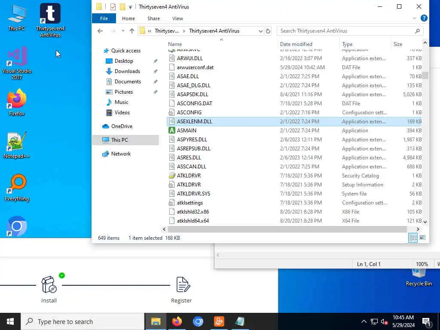Switch to large icons view layout

click(422, 238)
